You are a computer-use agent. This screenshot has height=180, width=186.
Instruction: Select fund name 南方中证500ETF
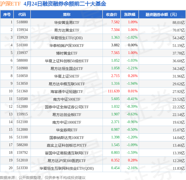(x=67, y=99)
